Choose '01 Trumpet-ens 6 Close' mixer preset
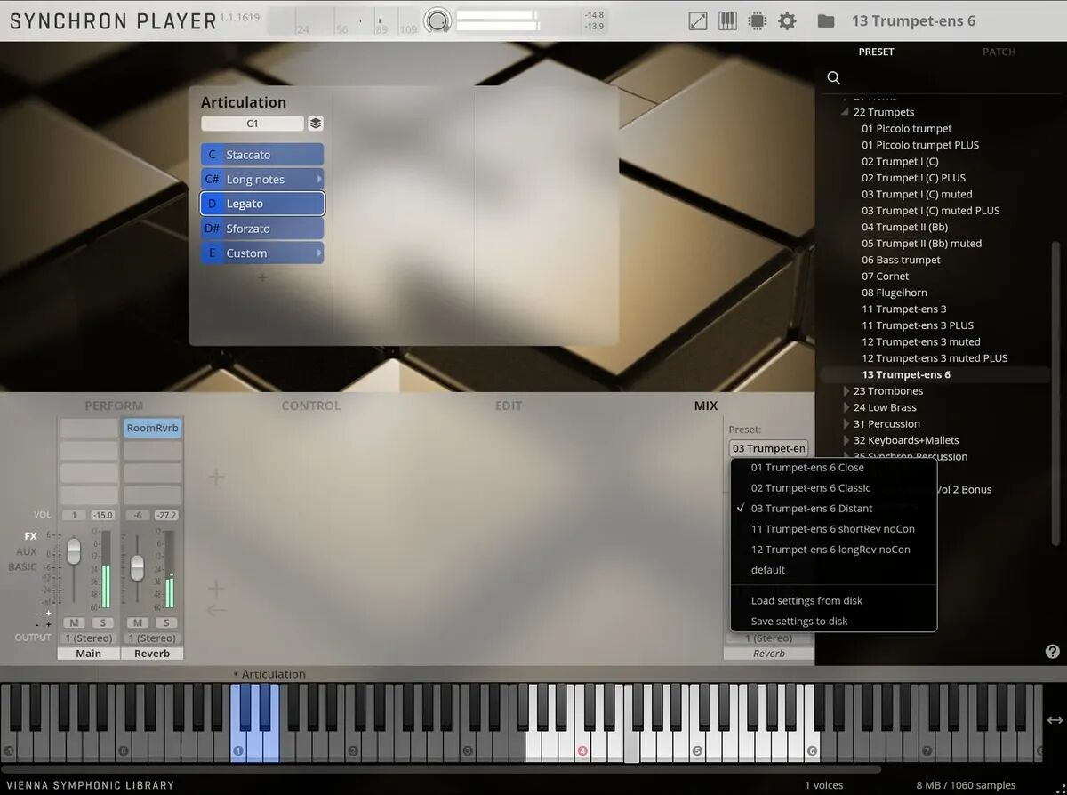Viewport: 1067px width, 795px height. (x=807, y=468)
